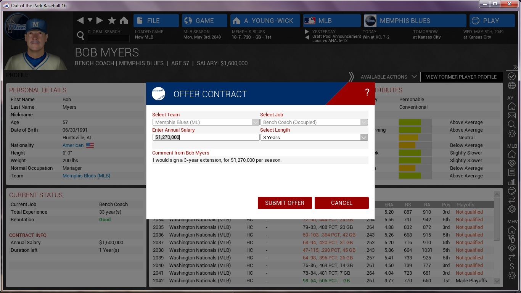The image size is (521, 293).
Task: Open the A. YOUNG-WICK manager menu
Action: coord(265,21)
